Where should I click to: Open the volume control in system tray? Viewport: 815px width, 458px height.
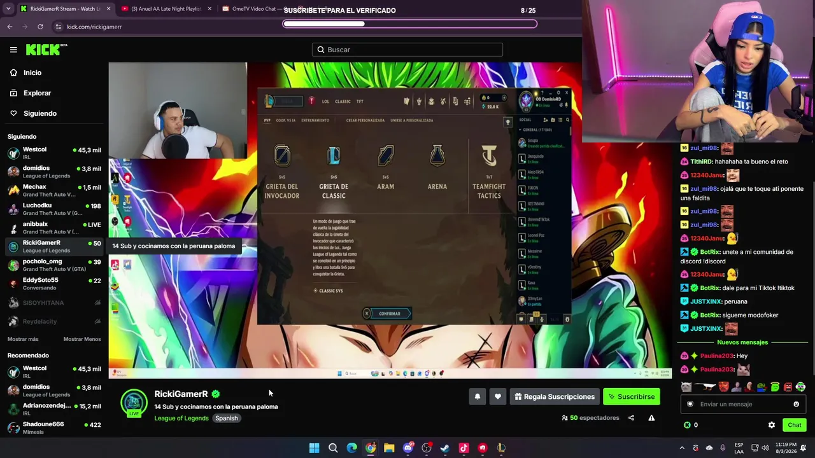767,448
